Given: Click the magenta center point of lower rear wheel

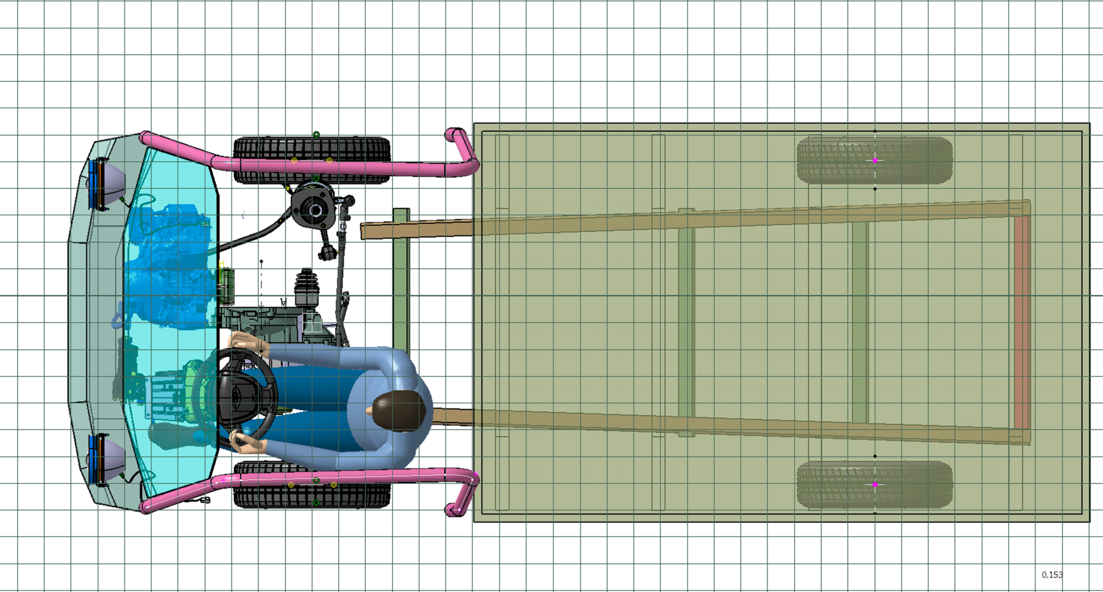Looking at the screenshot, I should click(875, 484).
